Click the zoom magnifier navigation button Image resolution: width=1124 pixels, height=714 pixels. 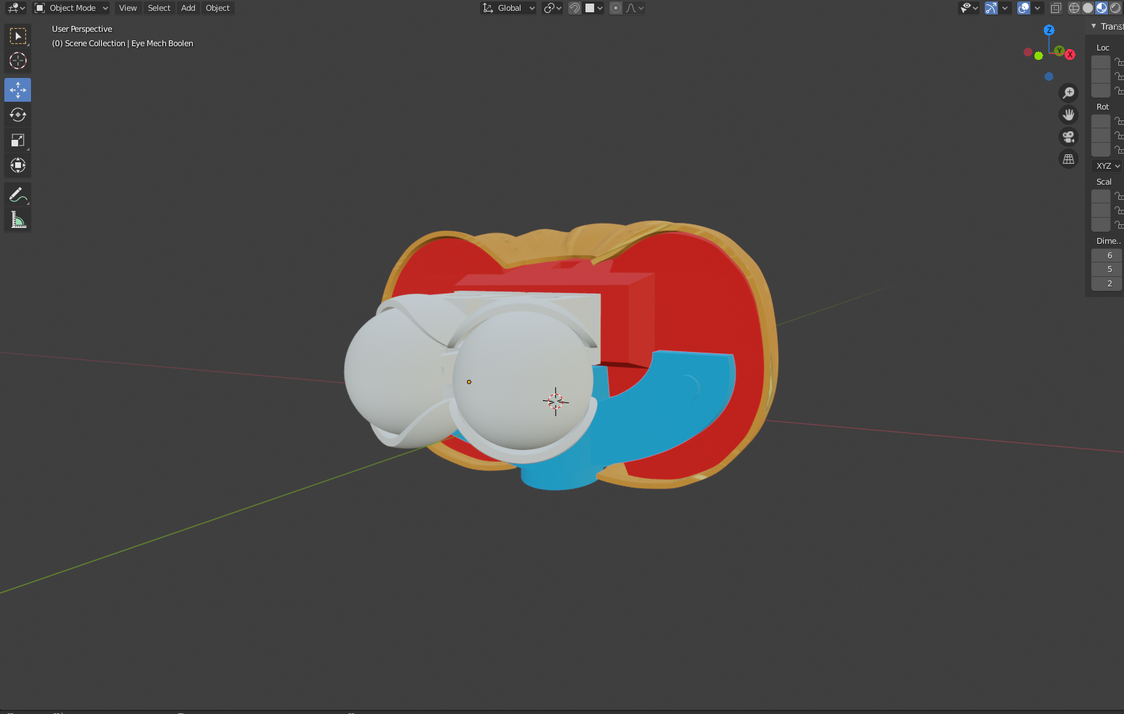(x=1068, y=92)
